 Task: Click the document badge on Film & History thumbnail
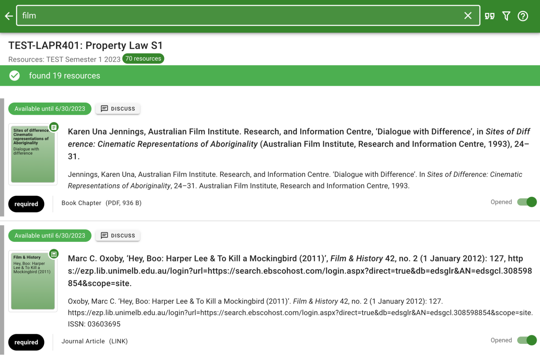54,254
